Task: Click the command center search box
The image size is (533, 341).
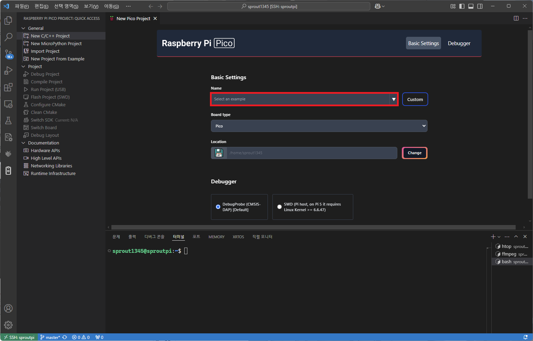Action: tap(269, 6)
